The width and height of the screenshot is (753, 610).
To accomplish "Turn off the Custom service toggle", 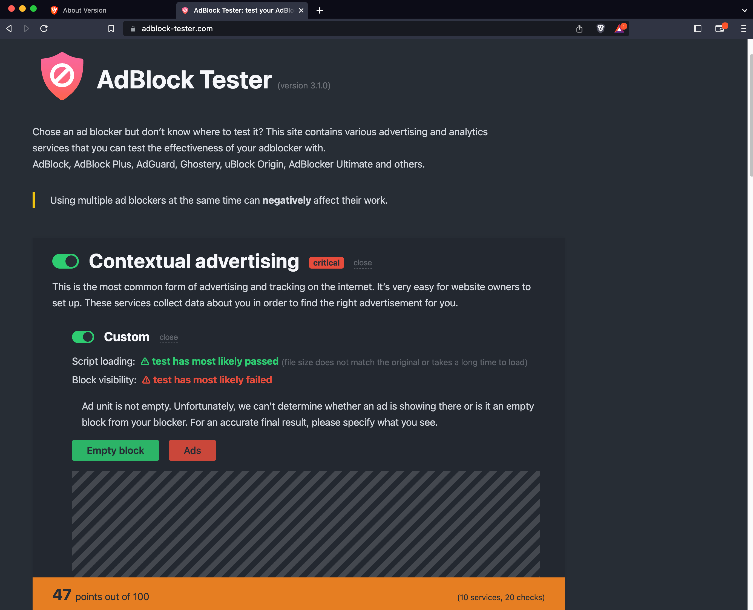I will tap(83, 337).
